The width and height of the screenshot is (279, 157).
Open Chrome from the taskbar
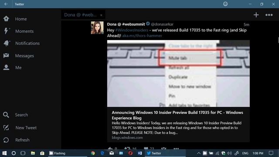(x=93, y=153)
